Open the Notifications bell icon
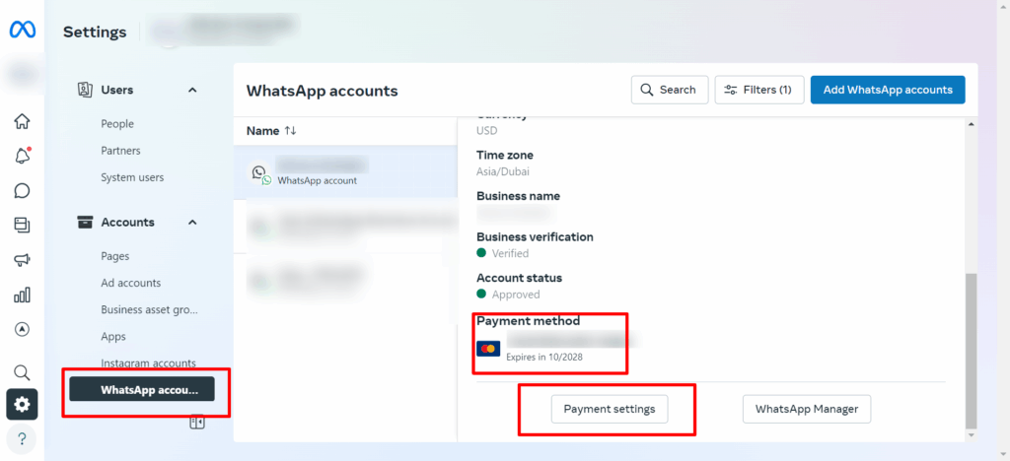This screenshot has height=461, width=1010. click(x=22, y=156)
